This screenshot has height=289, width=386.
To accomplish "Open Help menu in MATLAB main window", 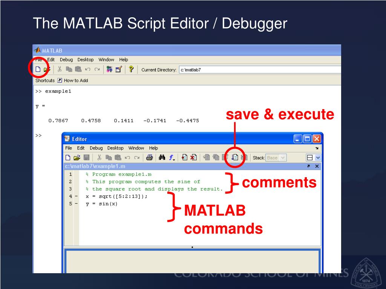I will (x=124, y=60).
